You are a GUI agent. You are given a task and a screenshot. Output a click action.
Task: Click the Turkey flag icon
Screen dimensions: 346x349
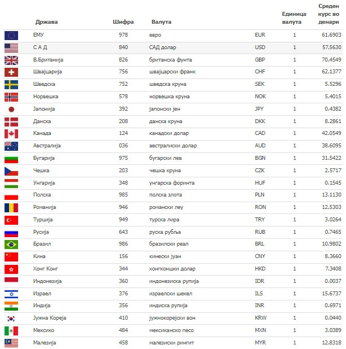coord(11,220)
